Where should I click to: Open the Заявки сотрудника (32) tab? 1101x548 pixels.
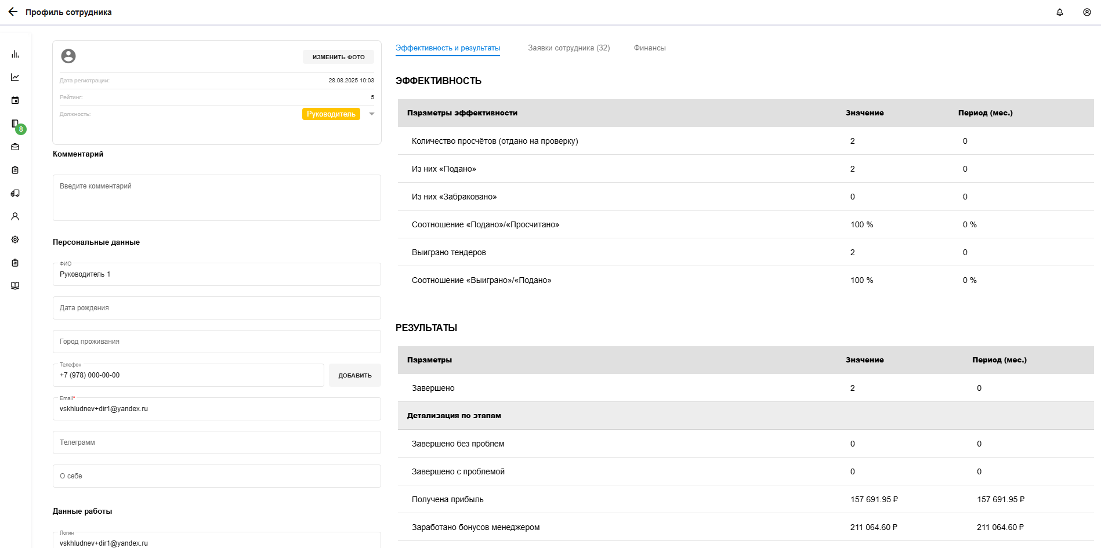tap(569, 48)
